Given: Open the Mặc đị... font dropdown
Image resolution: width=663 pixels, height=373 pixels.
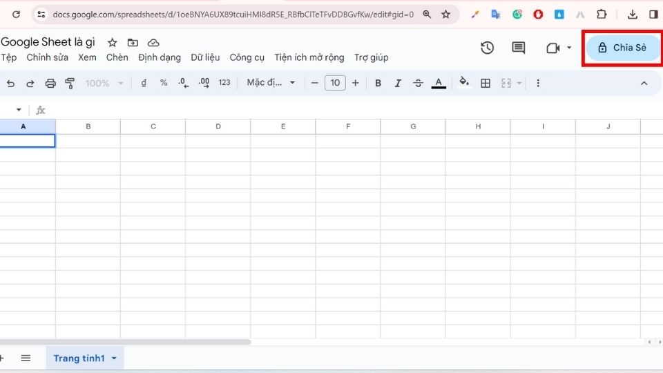Looking at the screenshot, I should point(271,83).
